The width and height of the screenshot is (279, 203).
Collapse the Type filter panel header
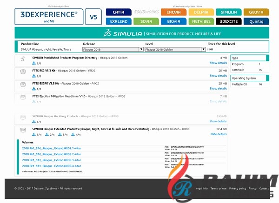(250, 58)
